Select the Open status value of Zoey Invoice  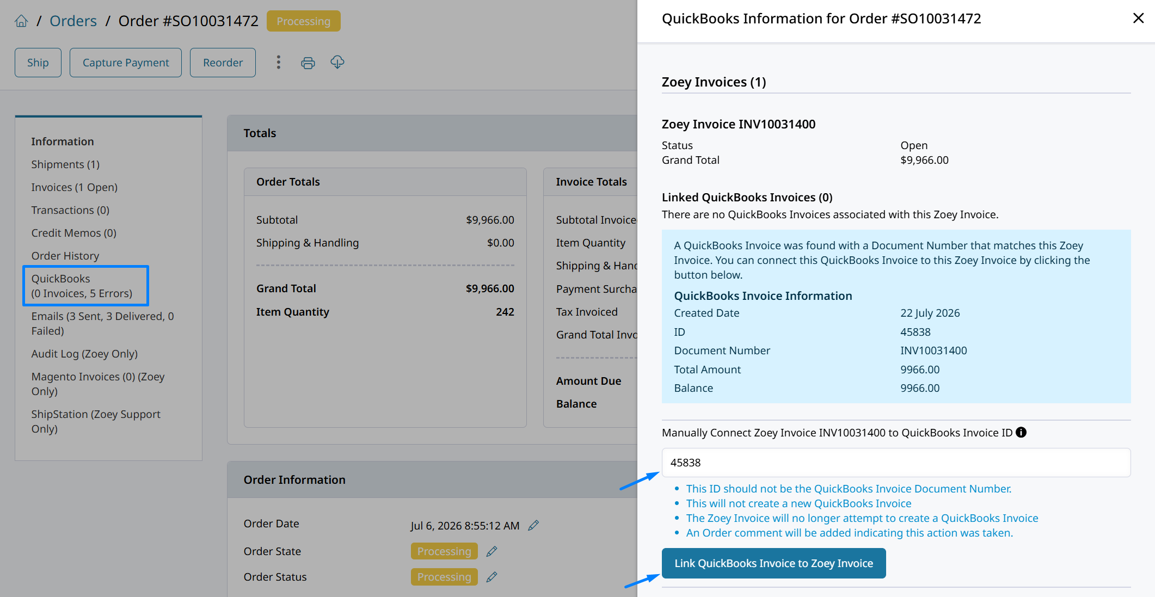click(914, 145)
